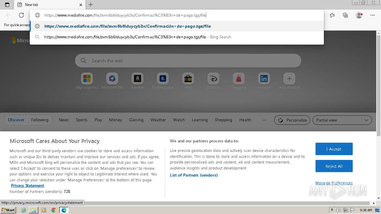The width and height of the screenshot is (381, 214).
Task: Choose the Bing Search suggestion row
Action: 177,37
